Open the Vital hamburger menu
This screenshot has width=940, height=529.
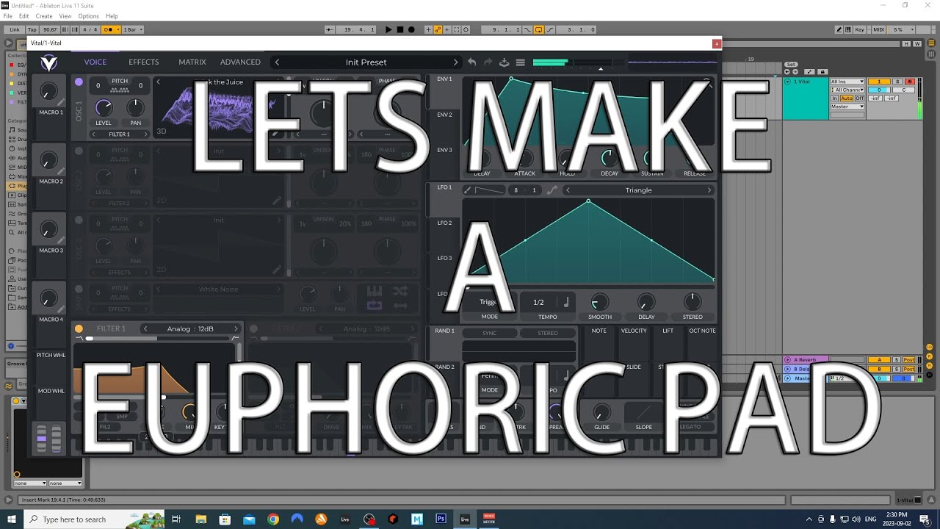click(520, 62)
